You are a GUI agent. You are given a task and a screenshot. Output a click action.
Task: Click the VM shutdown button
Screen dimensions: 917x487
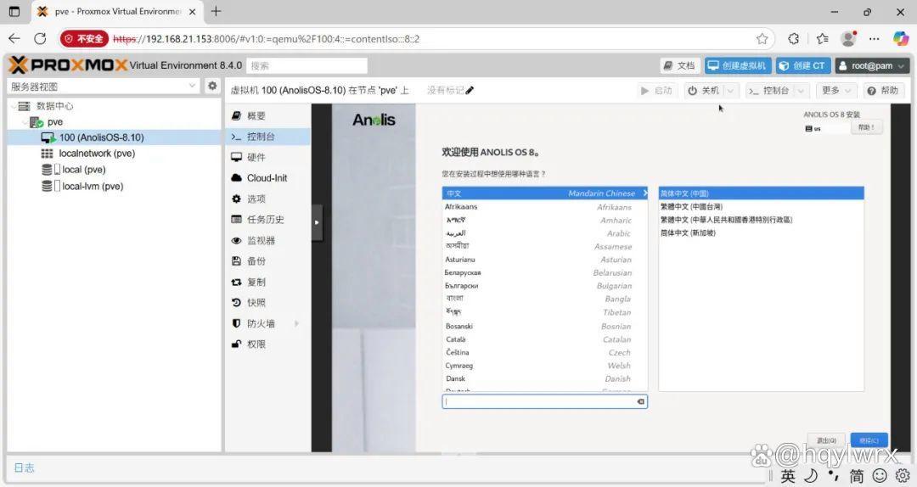[x=704, y=91]
